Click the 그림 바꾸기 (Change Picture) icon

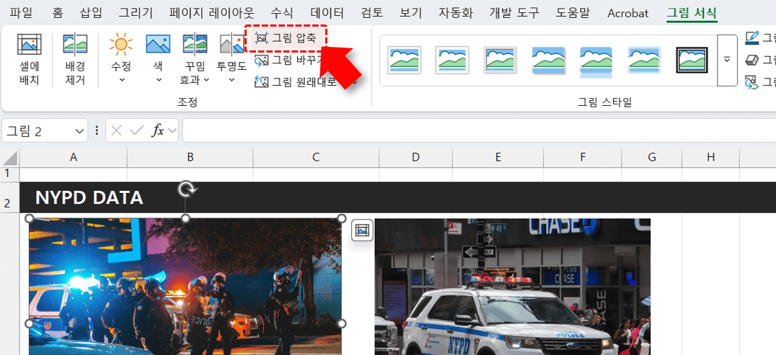261,60
